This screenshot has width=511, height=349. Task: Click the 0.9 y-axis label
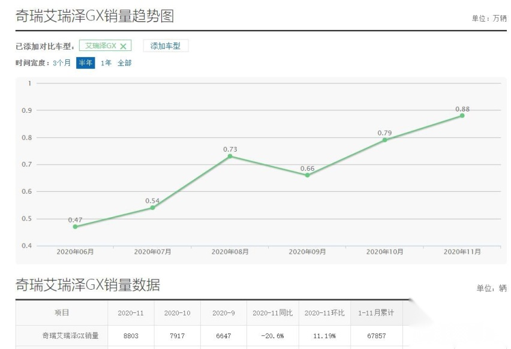point(27,110)
